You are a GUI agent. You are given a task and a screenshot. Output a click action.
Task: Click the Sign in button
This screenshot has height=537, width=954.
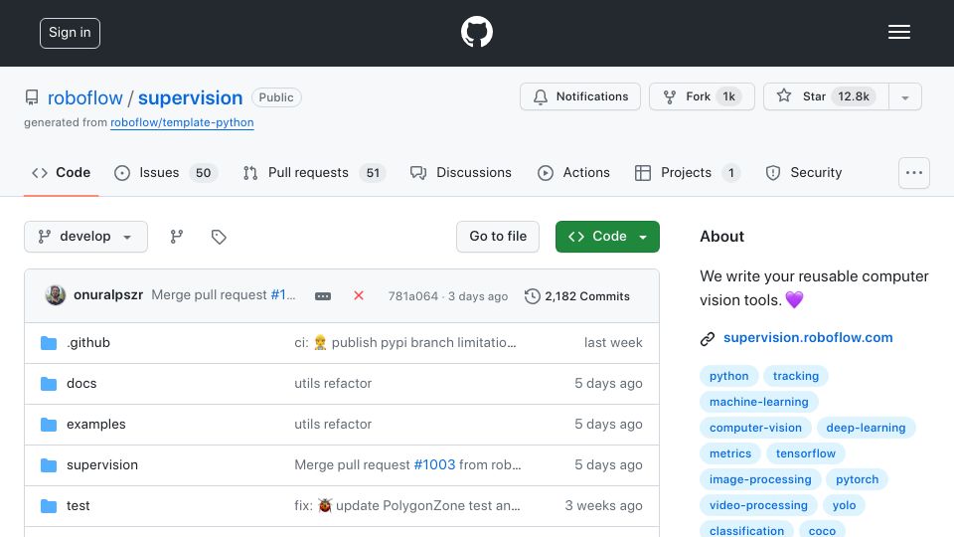click(70, 33)
